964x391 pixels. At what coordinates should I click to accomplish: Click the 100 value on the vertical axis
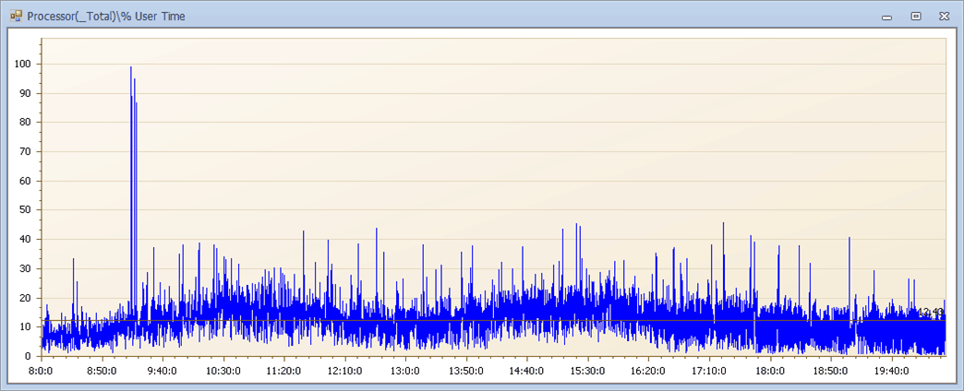(x=23, y=64)
